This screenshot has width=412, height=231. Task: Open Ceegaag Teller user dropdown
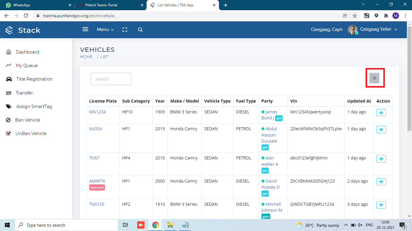tap(379, 29)
